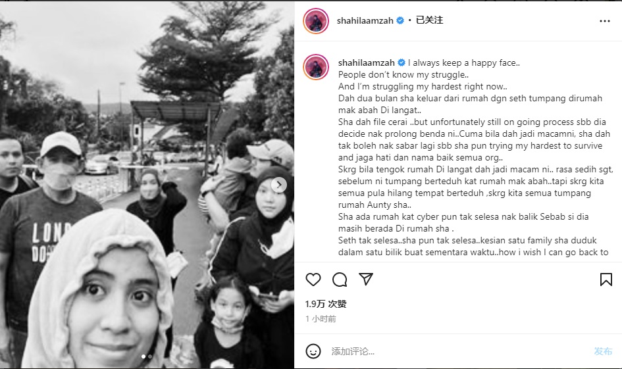This screenshot has width=622, height=369.
Task: Select first carousel dot indicator
Action: pos(143,357)
